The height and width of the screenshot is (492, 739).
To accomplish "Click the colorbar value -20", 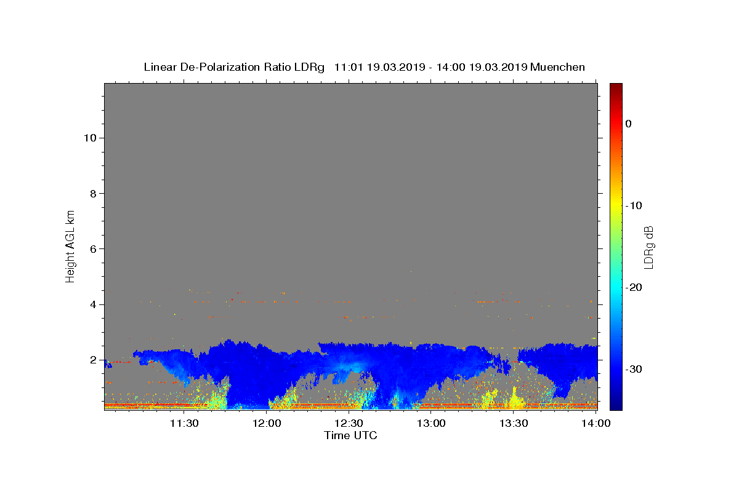I will tap(633, 287).
